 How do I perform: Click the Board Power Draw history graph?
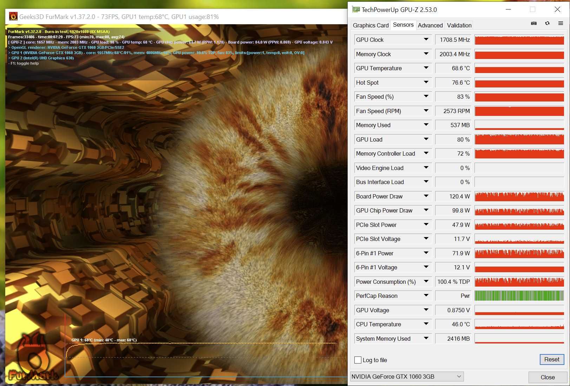[x=519, y=196]
